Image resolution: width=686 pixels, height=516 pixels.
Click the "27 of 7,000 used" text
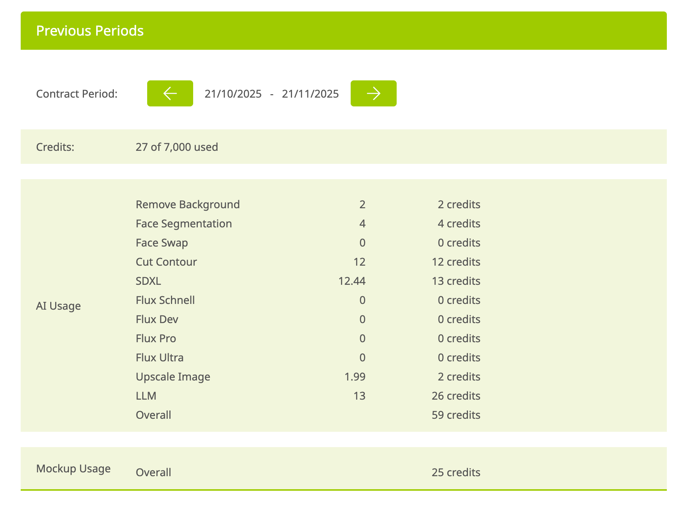point(177,147)
